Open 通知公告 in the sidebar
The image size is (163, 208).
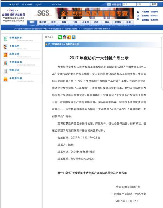pyautogui.click(x=14, y=54)
